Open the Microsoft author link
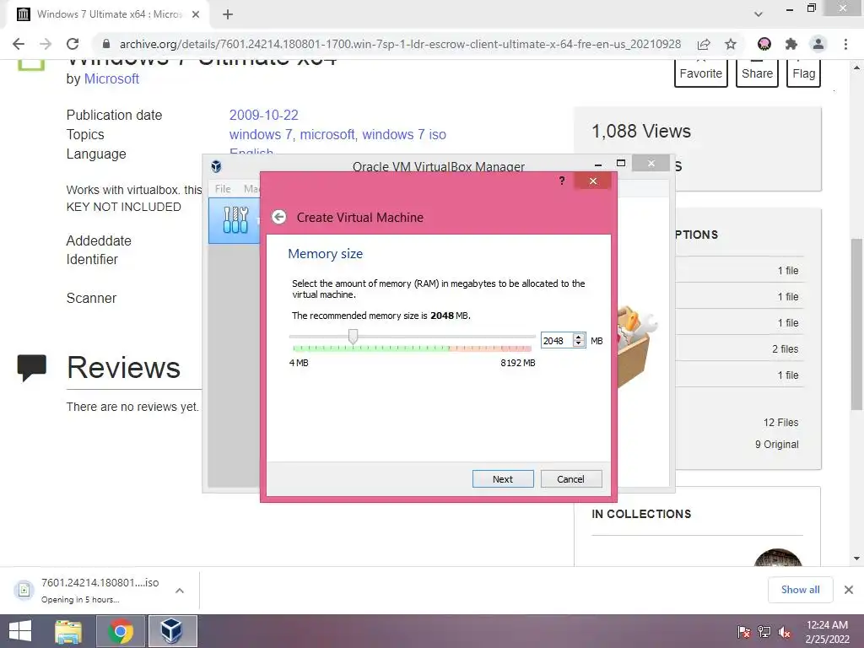Image resolution: width=864 pixels, height=648 pixels. coord(111,78)
